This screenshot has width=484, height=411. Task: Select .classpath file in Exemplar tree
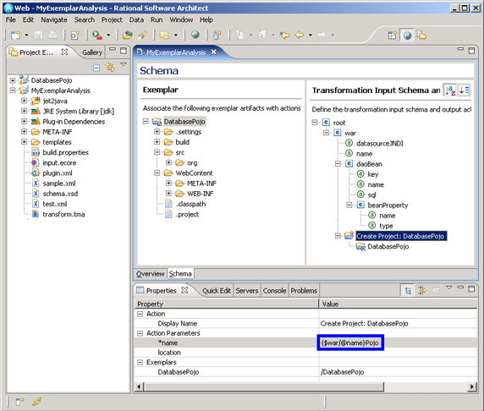(x=190, y=204)
